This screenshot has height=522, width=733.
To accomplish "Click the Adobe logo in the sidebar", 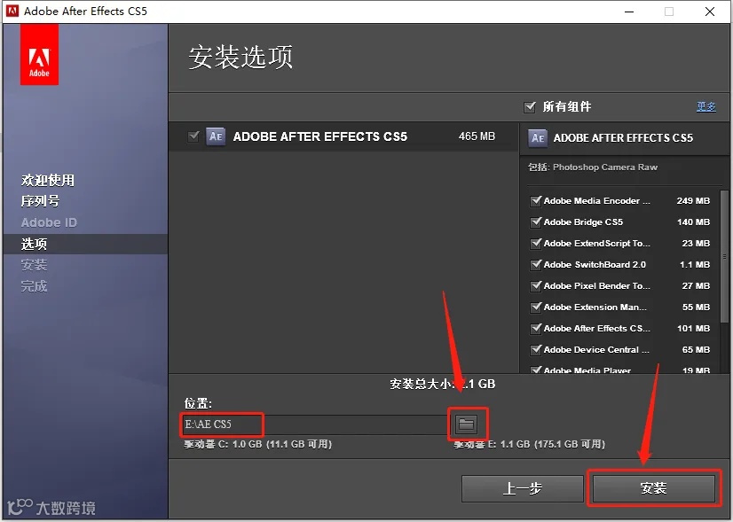I will (39, 55).
